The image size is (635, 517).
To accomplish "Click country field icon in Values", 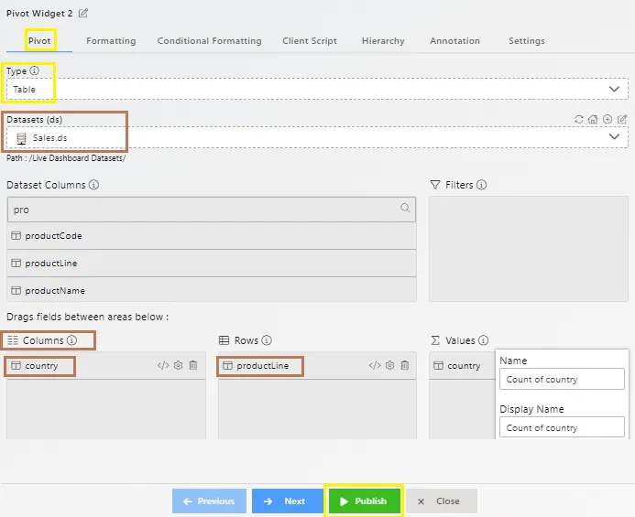I will coord(438,366).
